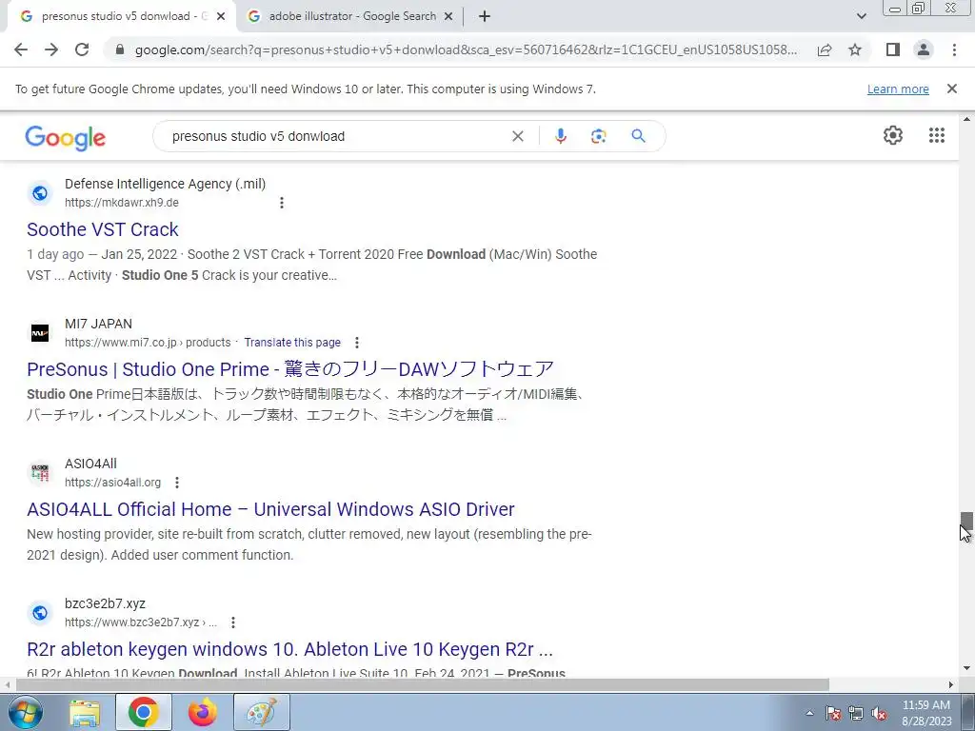
Task: Click scrollbar up arrow
Action: [x=966, y=119]
